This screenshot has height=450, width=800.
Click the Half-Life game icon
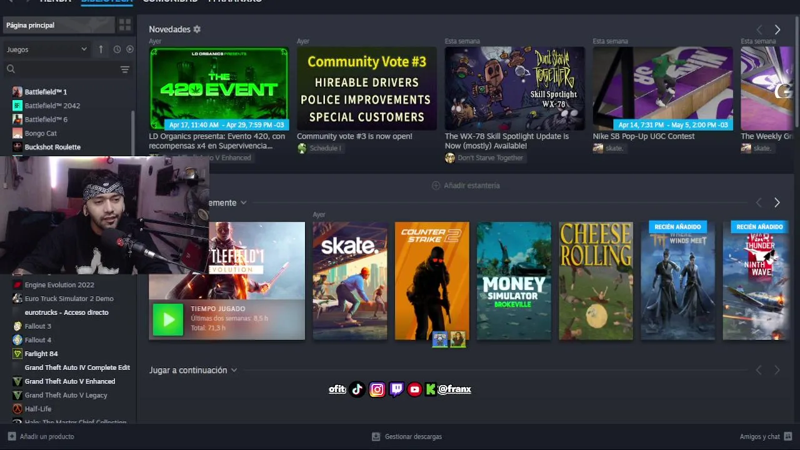(x=17, y=409)
